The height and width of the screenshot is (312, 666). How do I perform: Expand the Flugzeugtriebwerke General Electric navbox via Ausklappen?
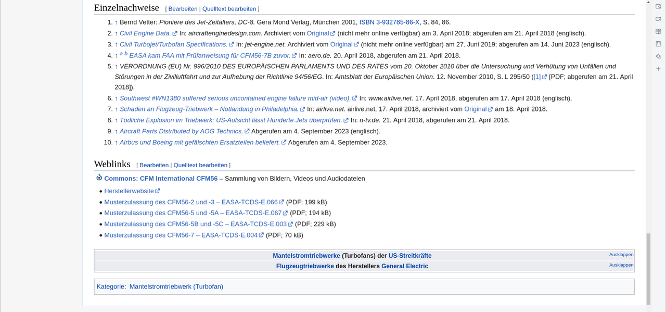tap(621, 265)
